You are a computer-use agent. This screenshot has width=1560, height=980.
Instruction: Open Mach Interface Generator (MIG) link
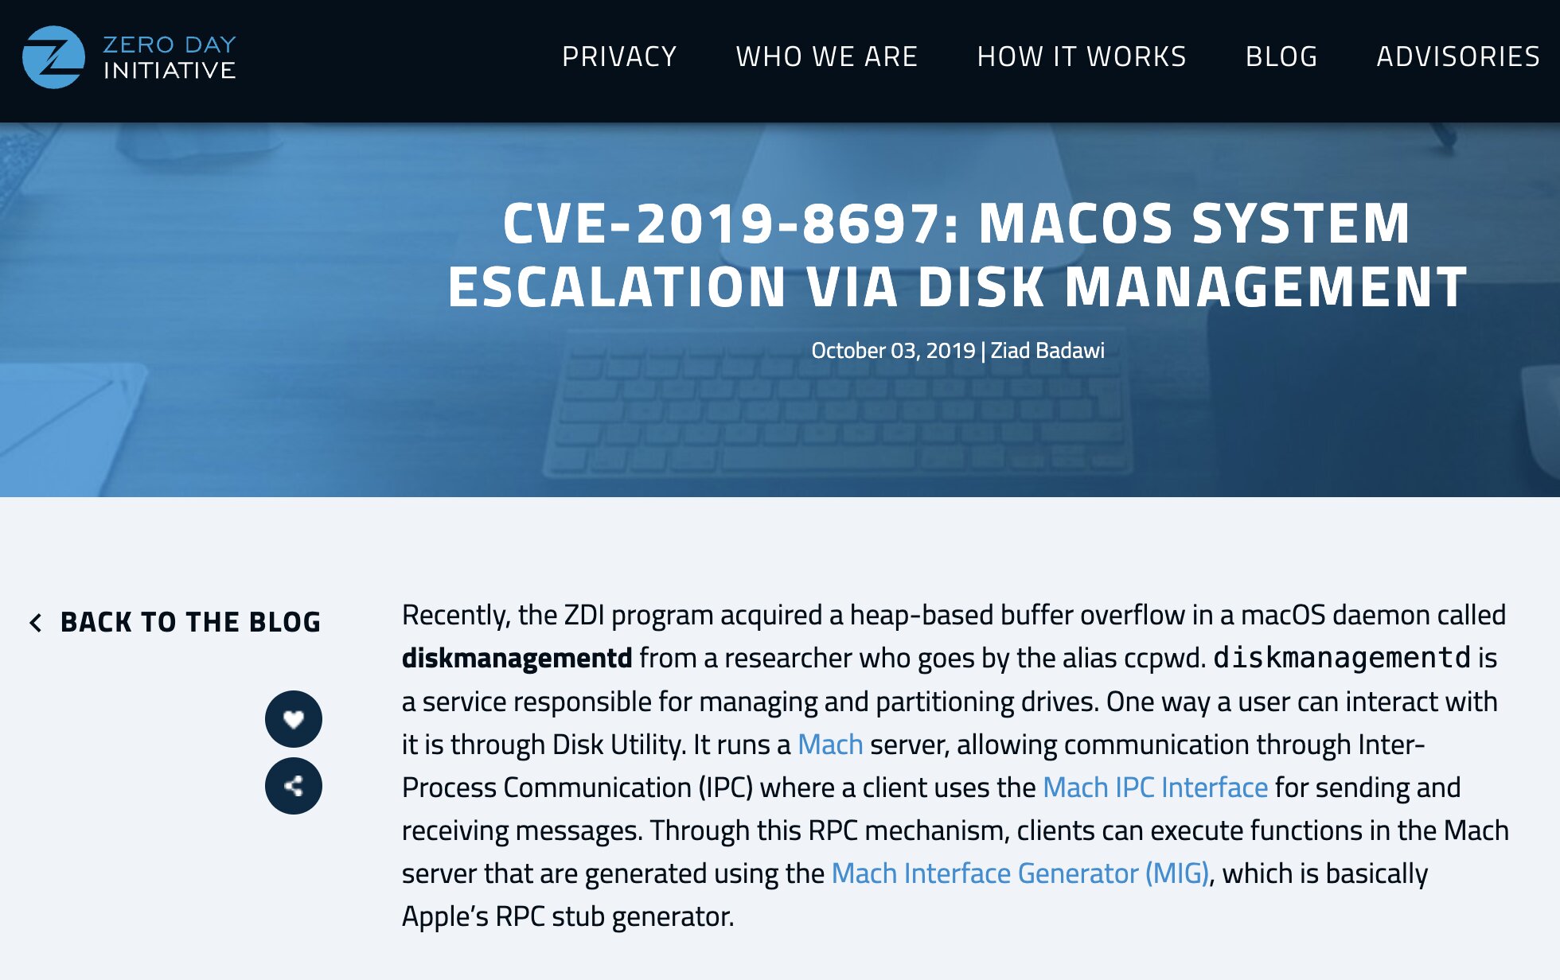(x=1020, y=873)
